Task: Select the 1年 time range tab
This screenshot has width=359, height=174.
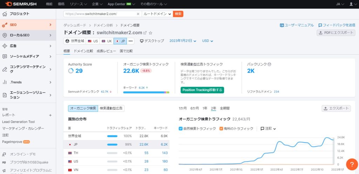Action: tap(205, 109)
